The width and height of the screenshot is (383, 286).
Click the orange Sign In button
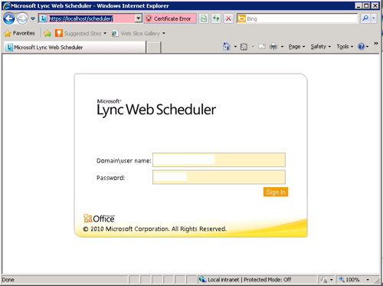276,192
